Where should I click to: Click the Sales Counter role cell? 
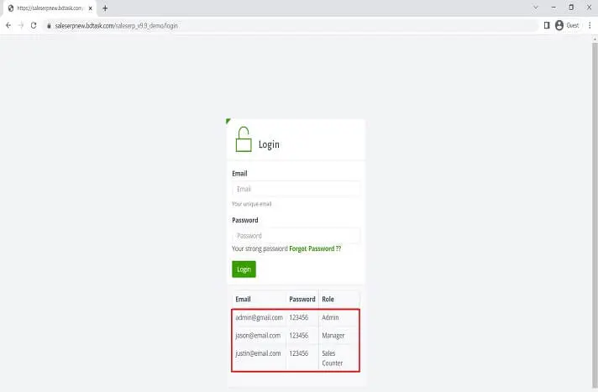pyautogui.click(x=333, y=358)
